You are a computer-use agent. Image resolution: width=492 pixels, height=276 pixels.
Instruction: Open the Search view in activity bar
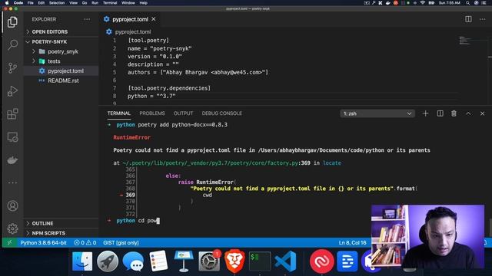[12, 44]
